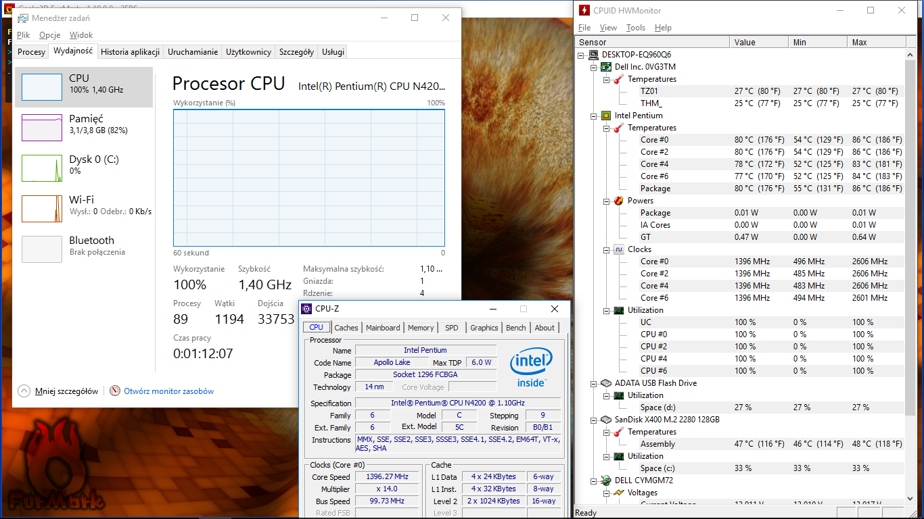This screenshot has width=924, height=519.
Task: Open the View menu in HWMonitor
Action: point(608,28)
